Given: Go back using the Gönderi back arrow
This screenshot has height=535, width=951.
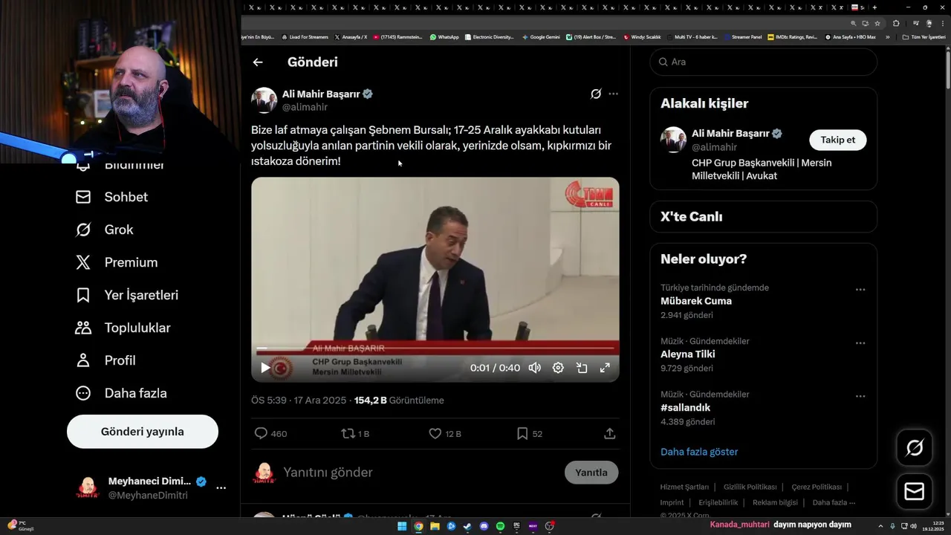Looking at the screenshot, I should click(258, 62).
